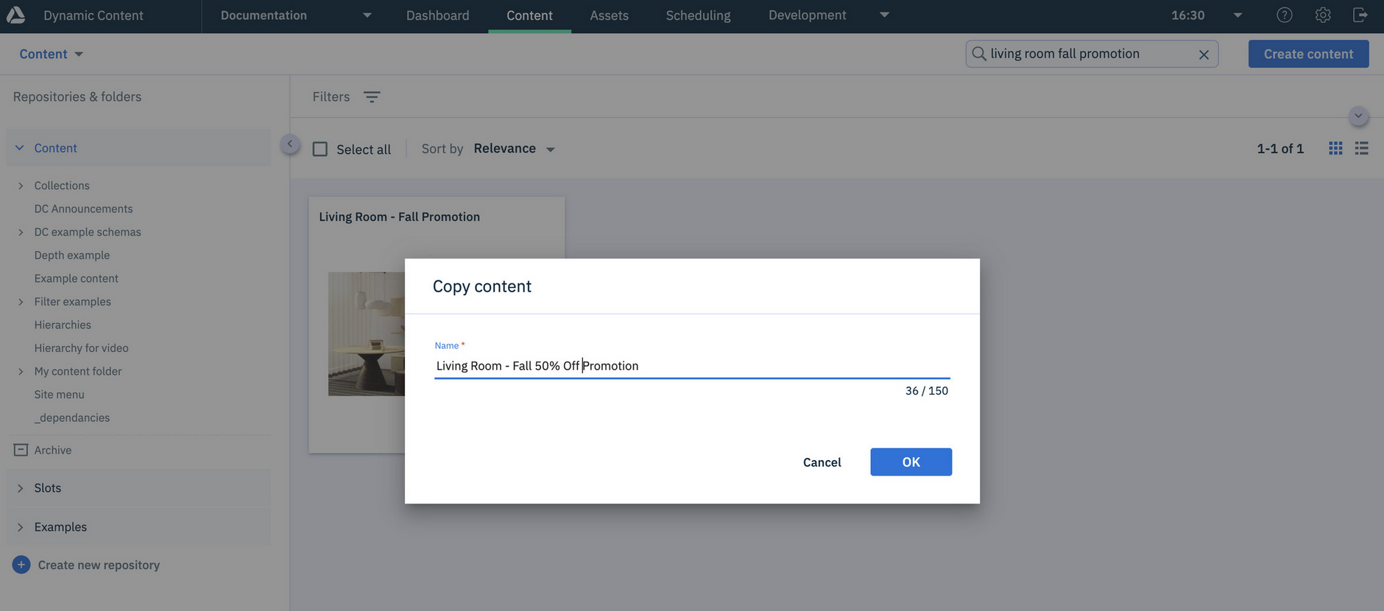Select the Hierarchy for video folder
1384x611 pixels.
[81, 348]
